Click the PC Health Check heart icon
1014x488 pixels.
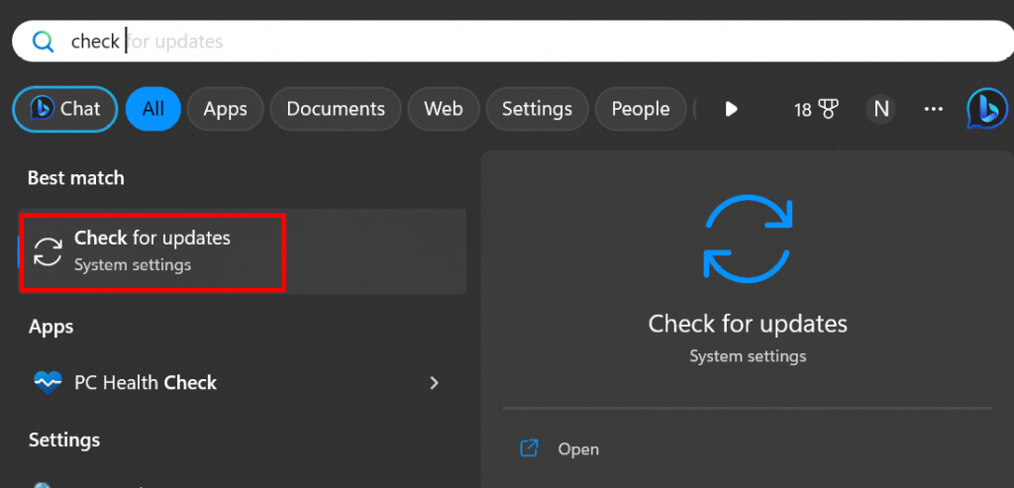(48, 383)
